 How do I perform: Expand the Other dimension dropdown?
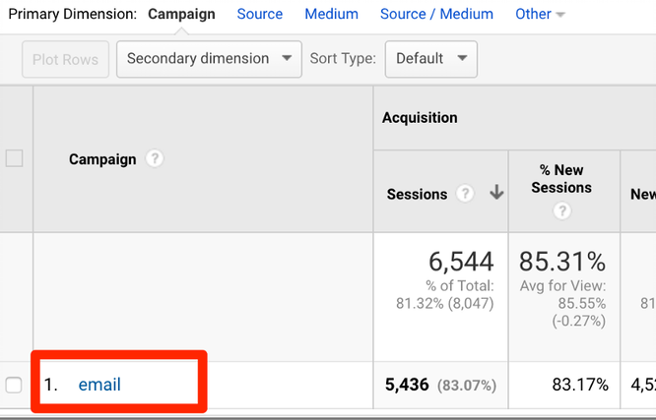pos(540,15)
